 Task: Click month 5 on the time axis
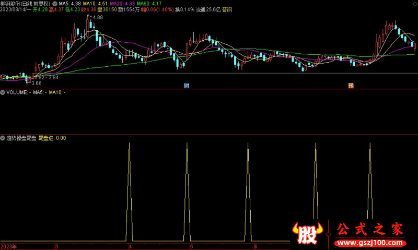click(191, 246)
